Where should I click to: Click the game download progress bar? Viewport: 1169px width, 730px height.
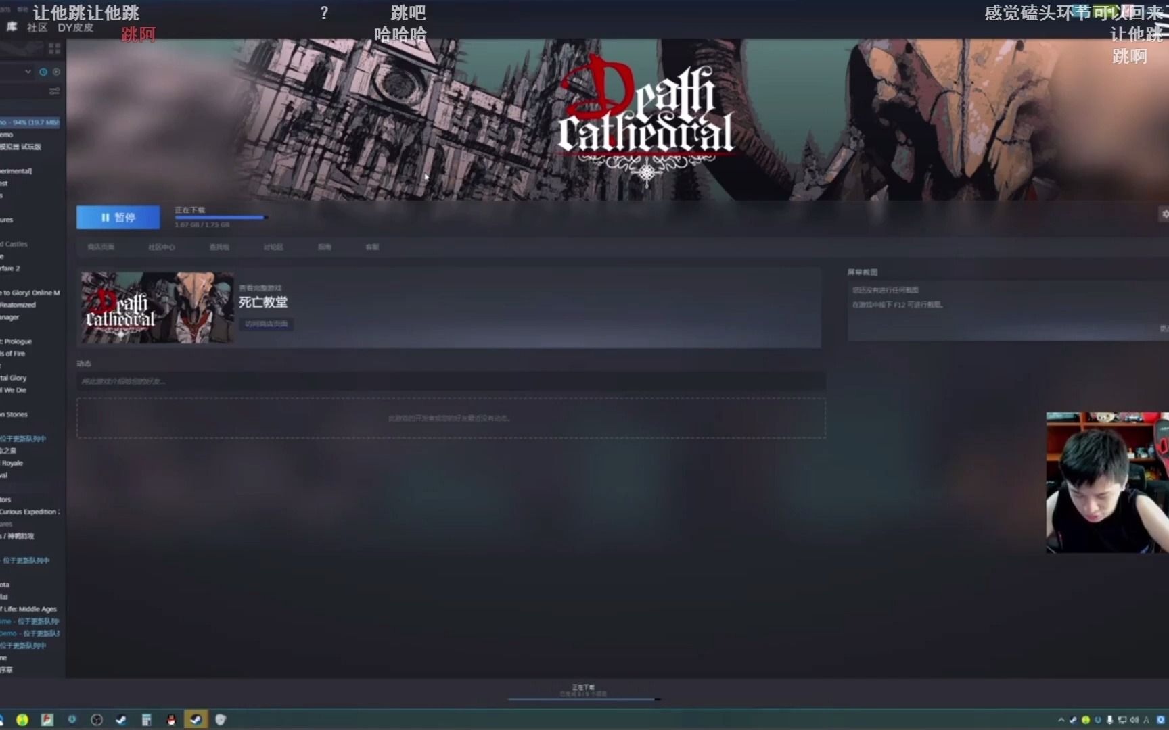tap(221, 218)
